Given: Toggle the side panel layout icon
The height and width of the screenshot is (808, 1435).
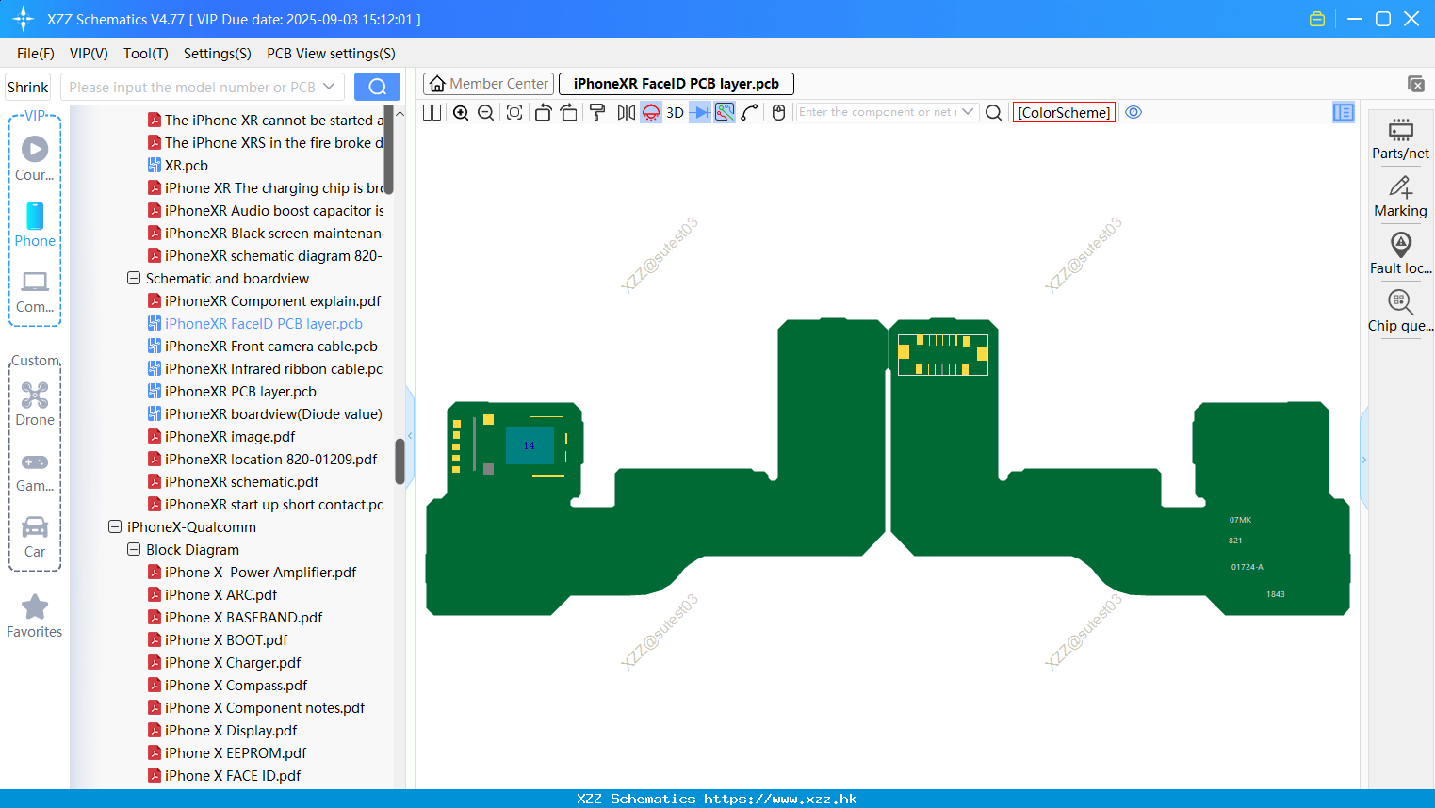Looking at the screenshot, I should (1344, 112).
